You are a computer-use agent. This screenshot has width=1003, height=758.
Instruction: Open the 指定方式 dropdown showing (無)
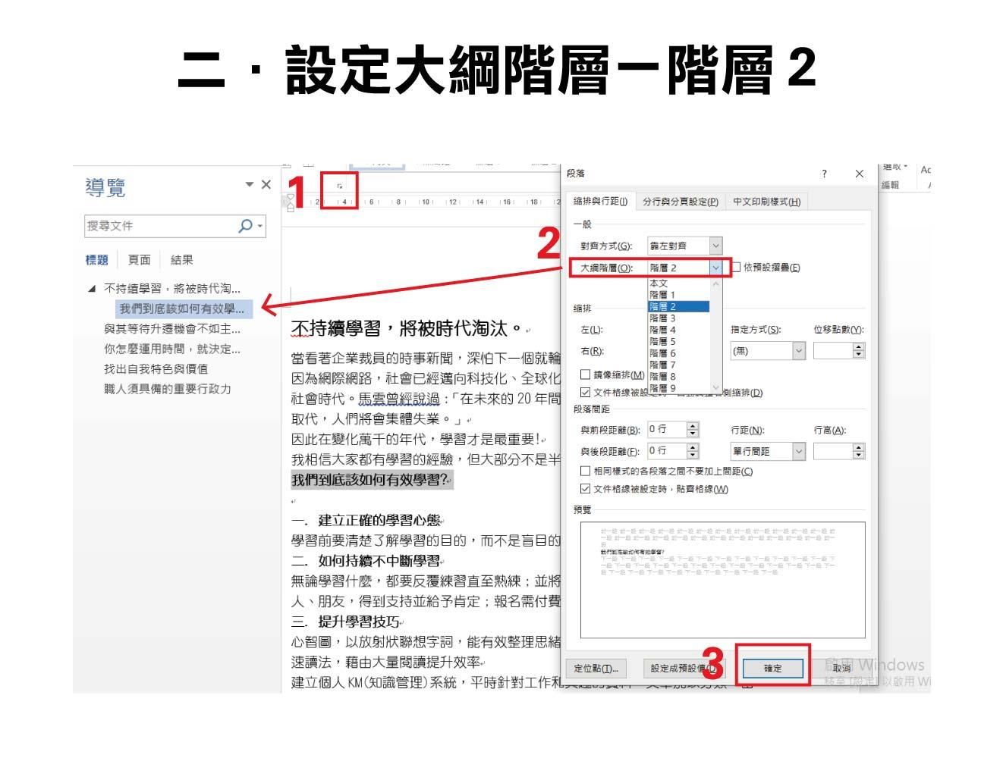[798, 350]
